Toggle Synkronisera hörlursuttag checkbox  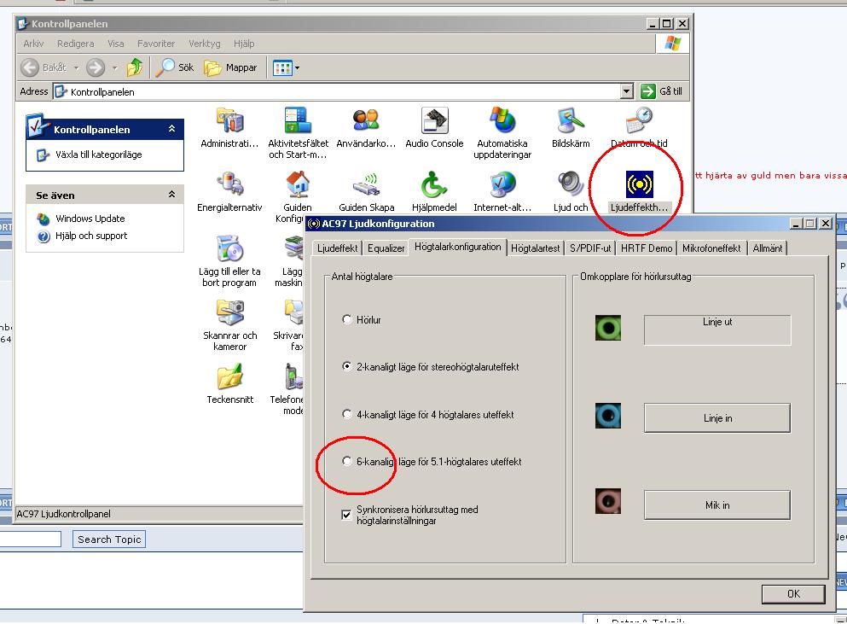pos(347,515)
